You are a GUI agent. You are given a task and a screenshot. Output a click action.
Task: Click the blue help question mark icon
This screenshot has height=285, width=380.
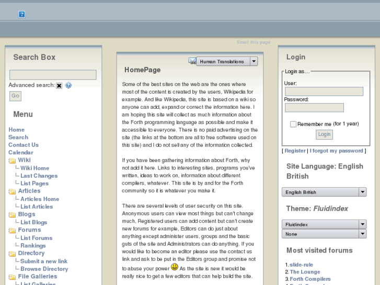tap(21, 14)
